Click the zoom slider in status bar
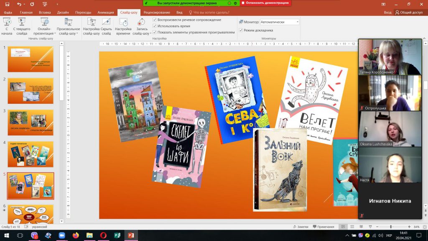 pyautogui.click(x=391, y=227)
